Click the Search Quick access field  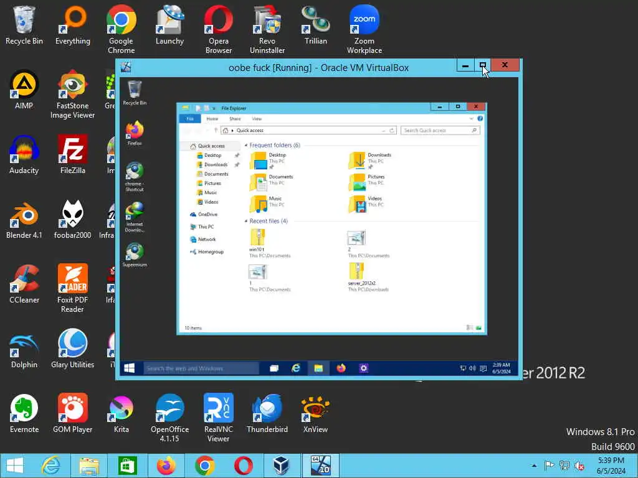point(440,131)
